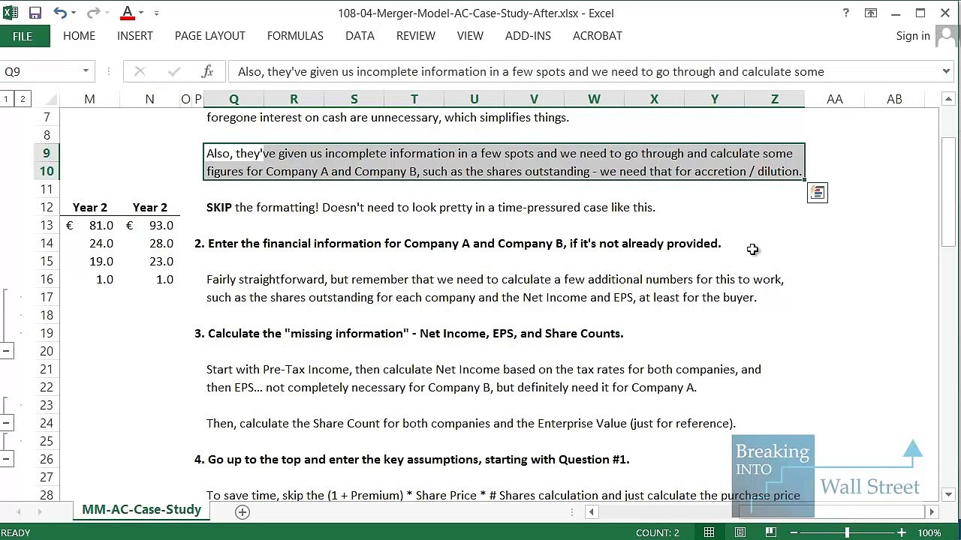Click the Excel application icon
The height and width of the screenshot is (540, 961).
pyautogui.click(x=11, y=13)
